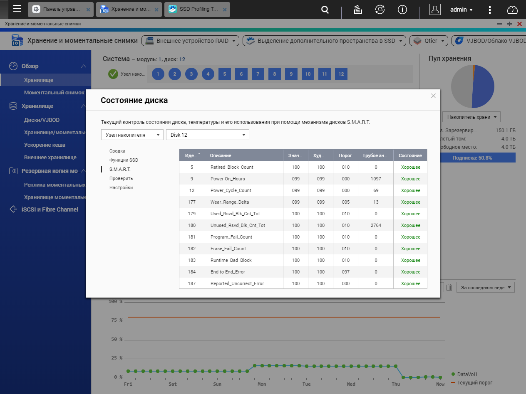526x394 pixels.
Task: Click the Текущий порог legend entry
Action: [471, 382]
